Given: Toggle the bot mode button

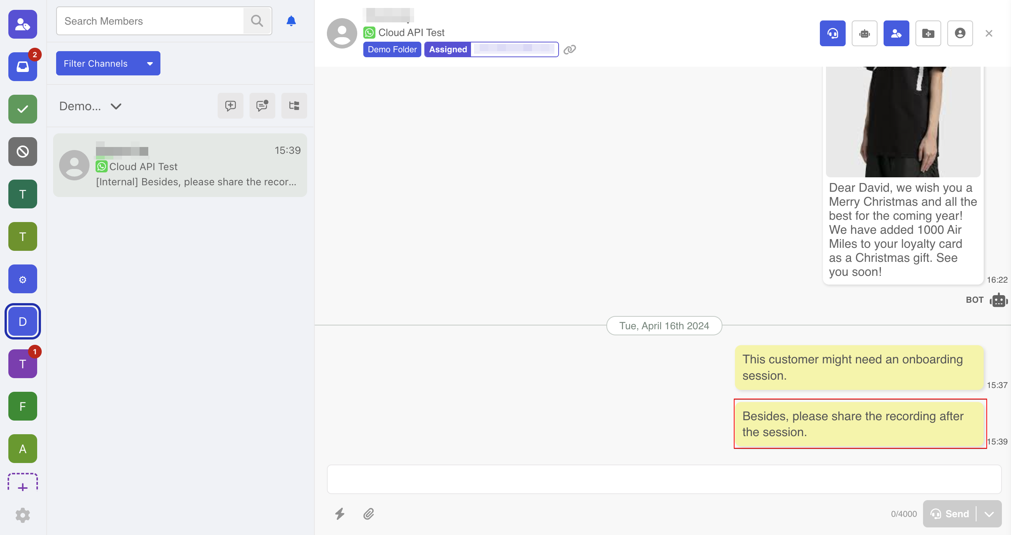Looking at the screenshot, I should pos(864,33).
